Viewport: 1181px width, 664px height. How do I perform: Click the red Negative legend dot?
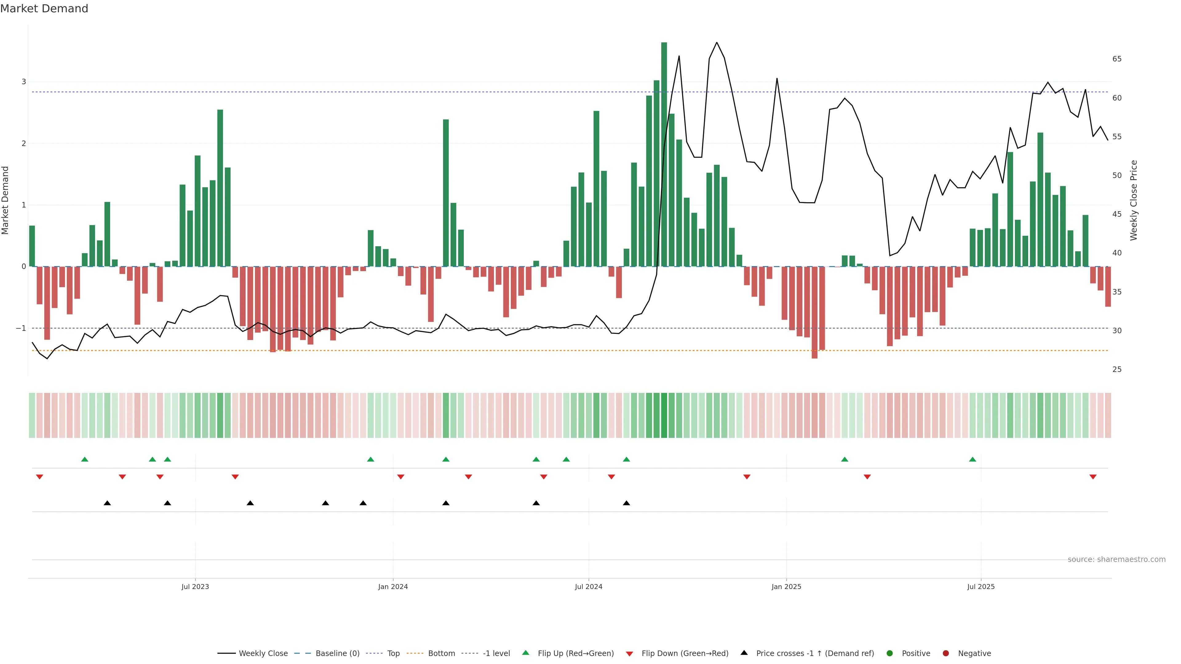[x=946, y=653]
